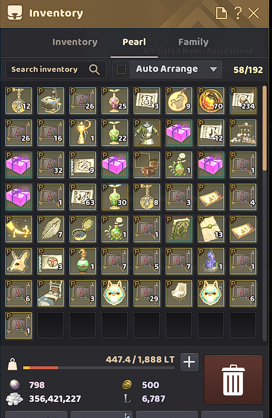Switch to the Family tab

[x=194, y=42]
